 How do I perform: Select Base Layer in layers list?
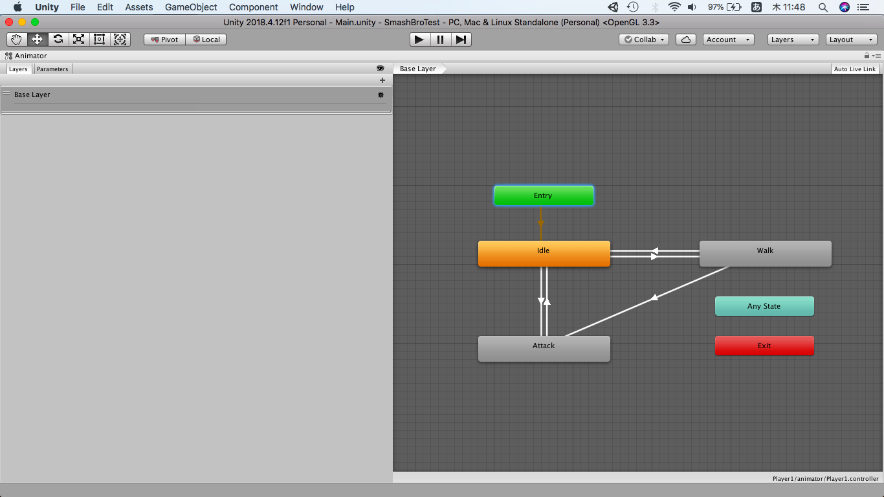tap(196, 99)
